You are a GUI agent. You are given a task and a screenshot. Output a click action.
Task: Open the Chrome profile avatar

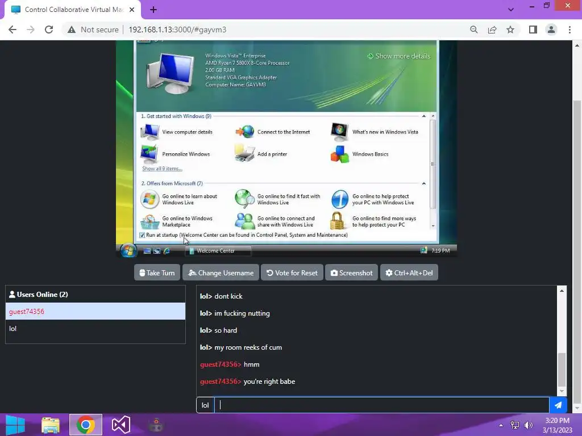[x=551, y=30]
